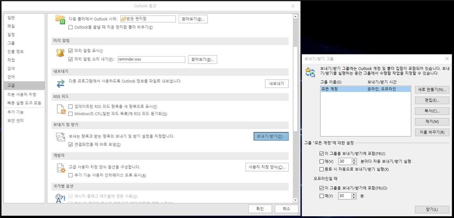Screen dimensions: 454x218
Task: Toggle the play reminder sound checkbox
Action: point(70,59)
